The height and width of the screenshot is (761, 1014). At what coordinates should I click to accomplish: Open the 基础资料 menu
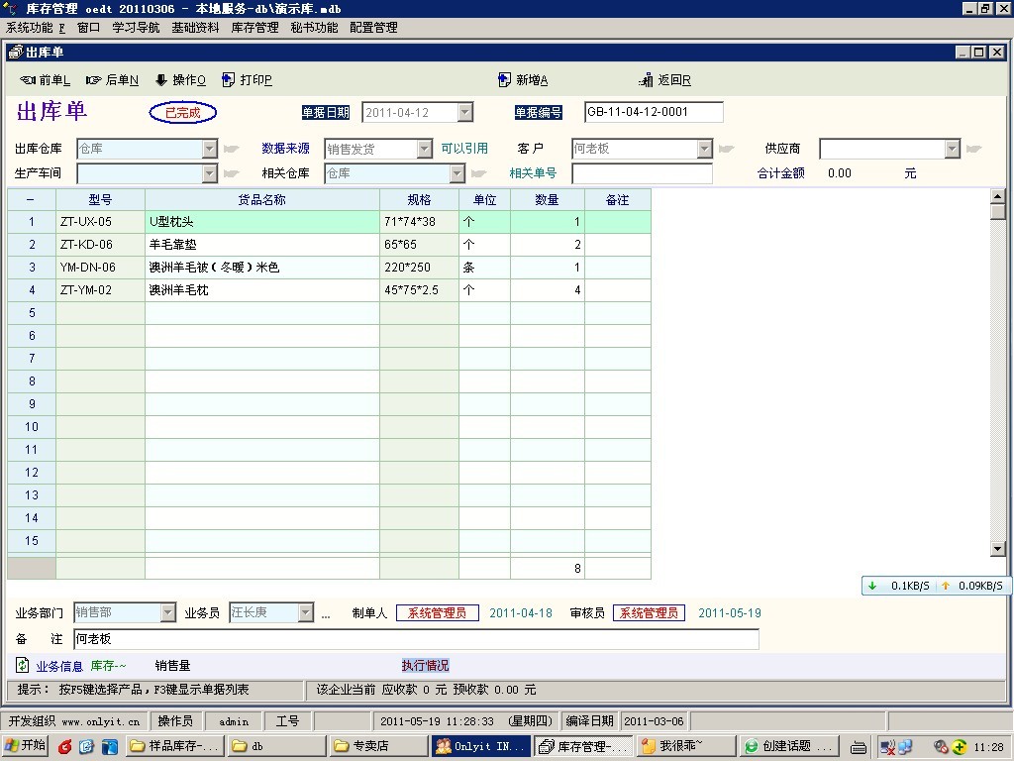pos(195,28)
